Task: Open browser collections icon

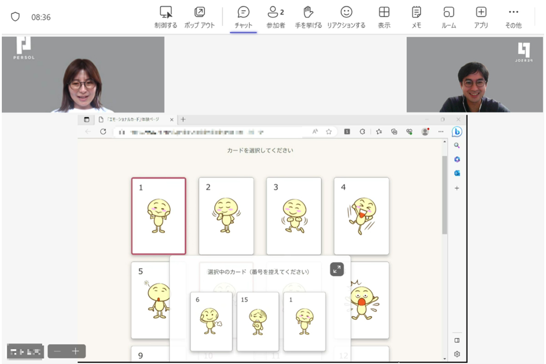Action: tap(394, 131)
